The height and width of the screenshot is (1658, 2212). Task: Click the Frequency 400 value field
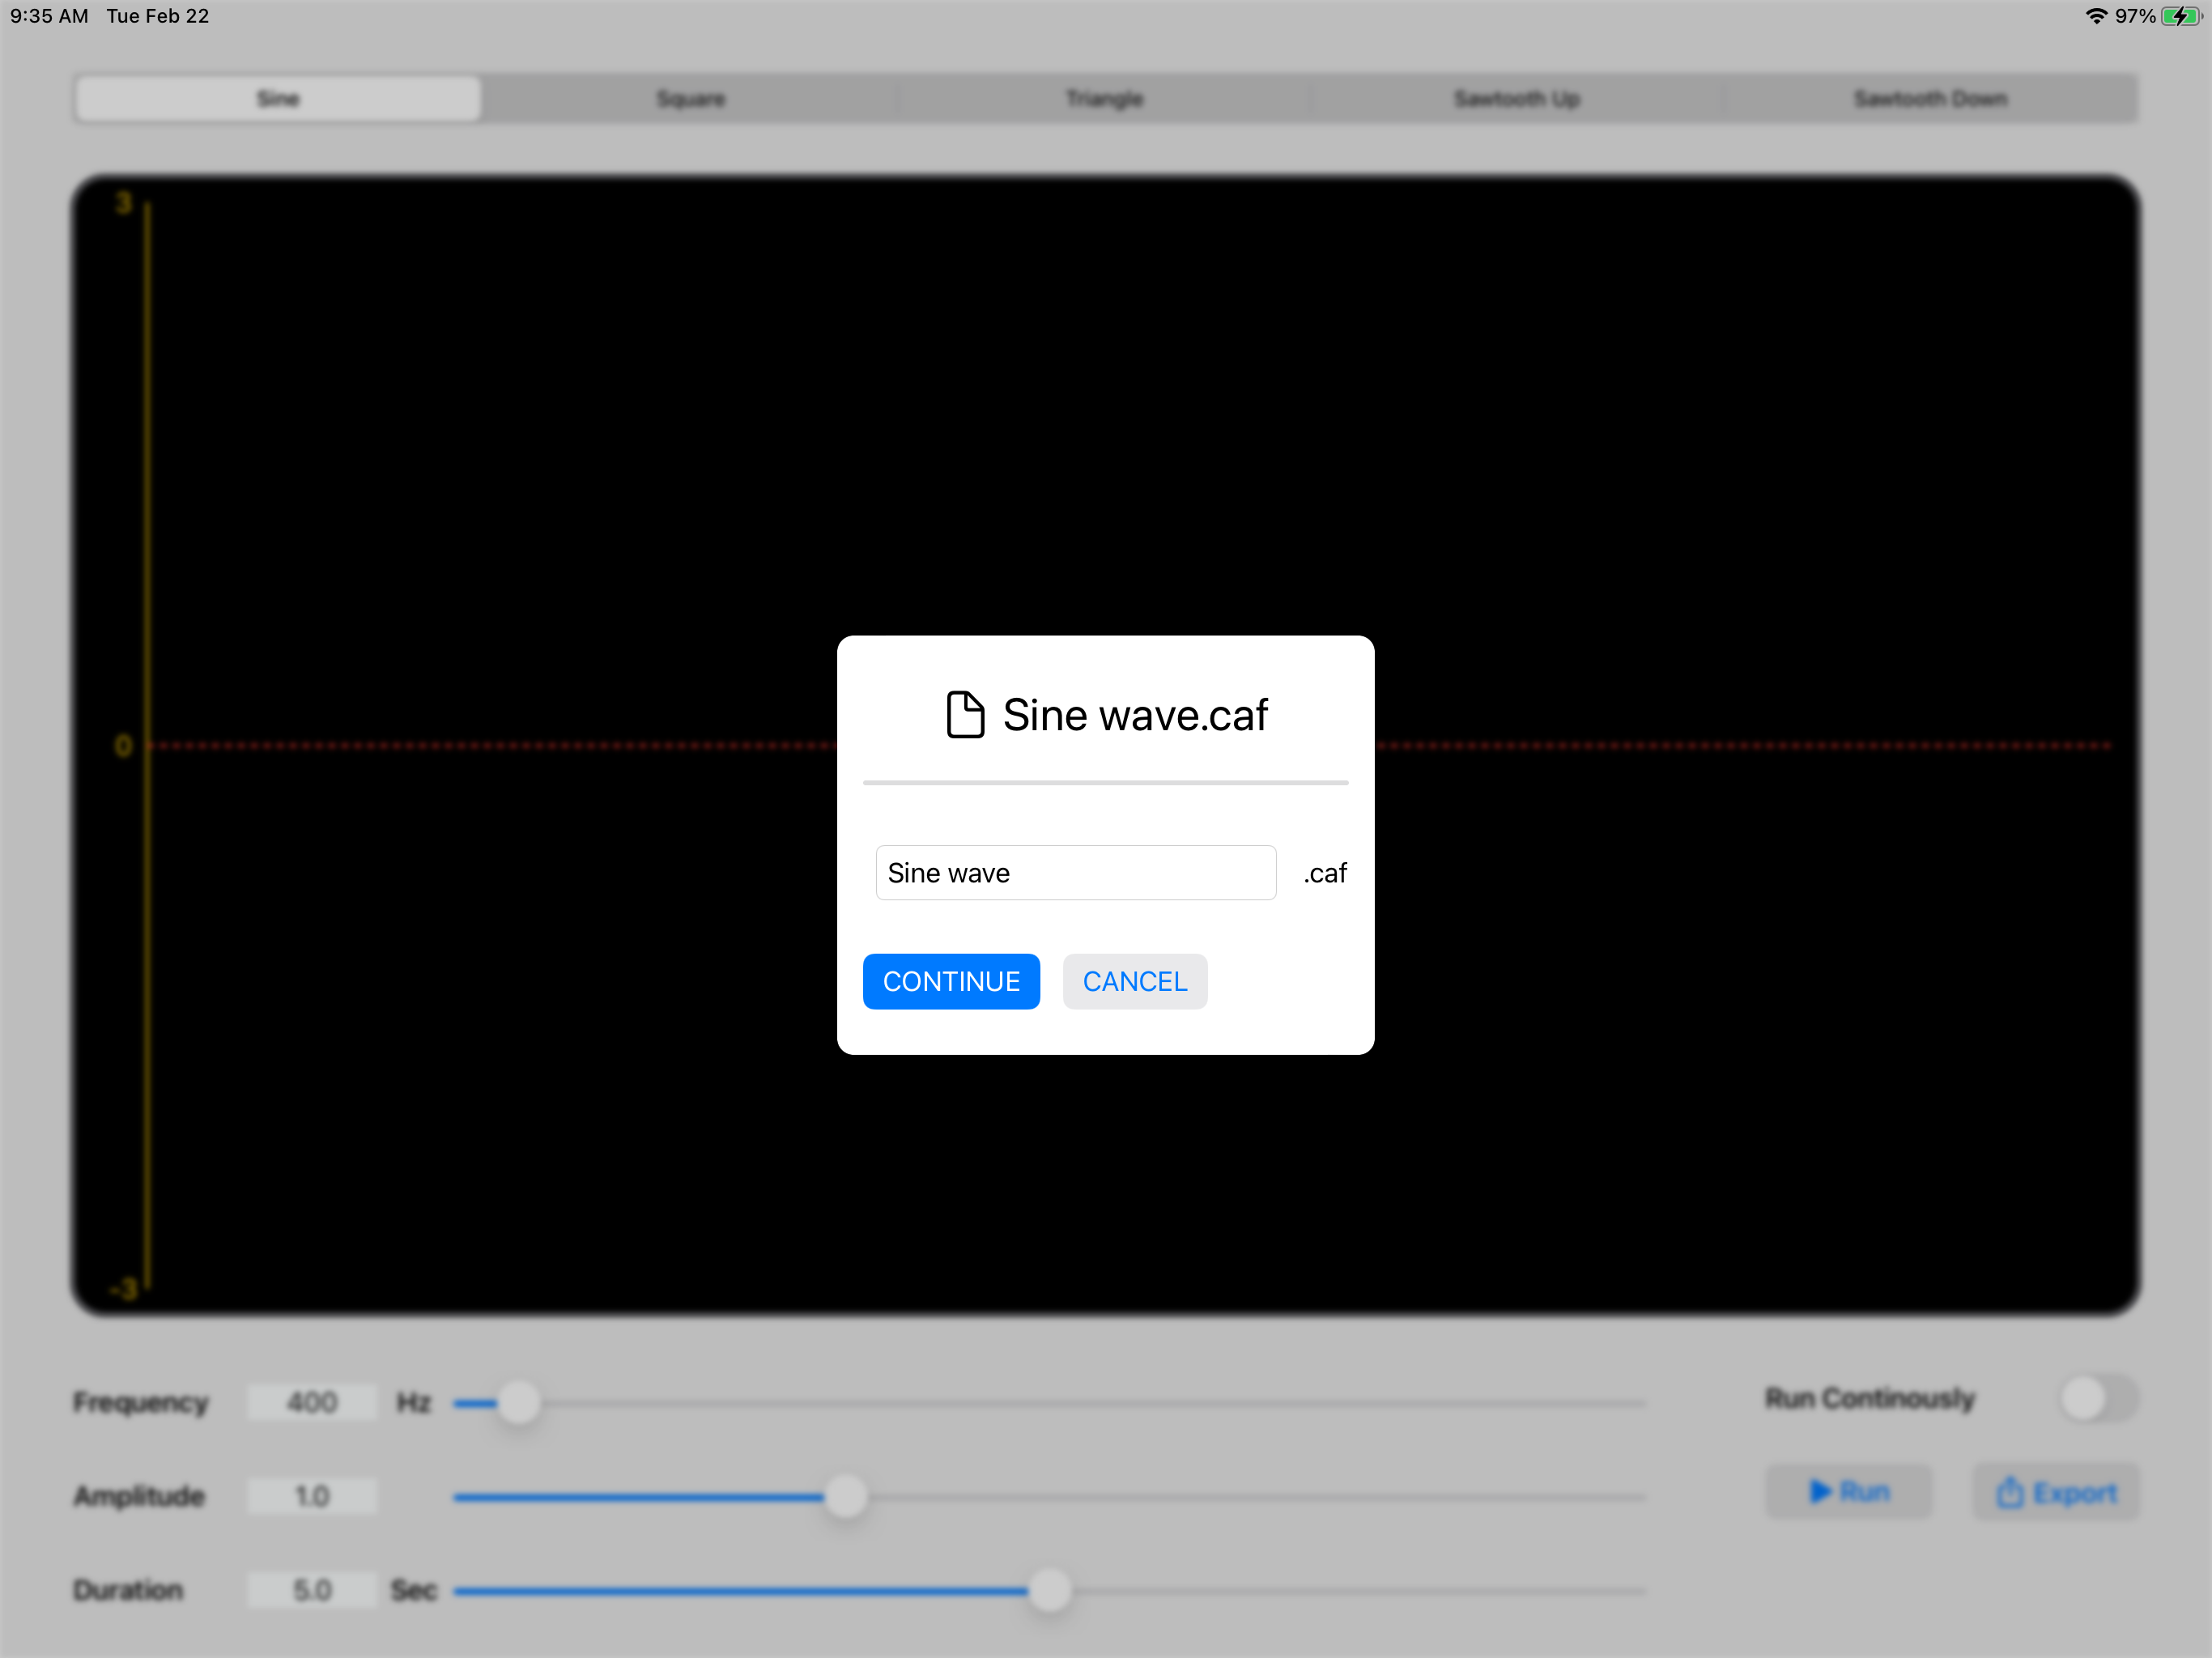(x=312, y=1403)
